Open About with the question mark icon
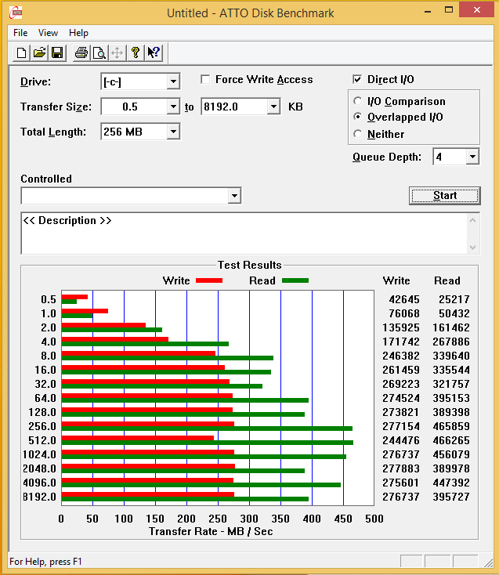The image size is (499, 575). coord(136,52)
